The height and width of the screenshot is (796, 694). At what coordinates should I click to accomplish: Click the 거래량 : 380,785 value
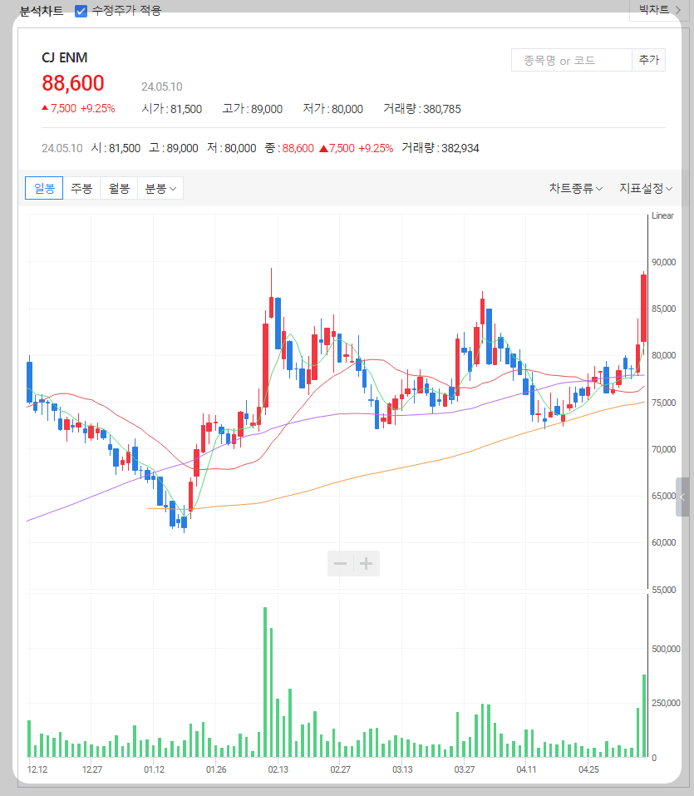422,109
